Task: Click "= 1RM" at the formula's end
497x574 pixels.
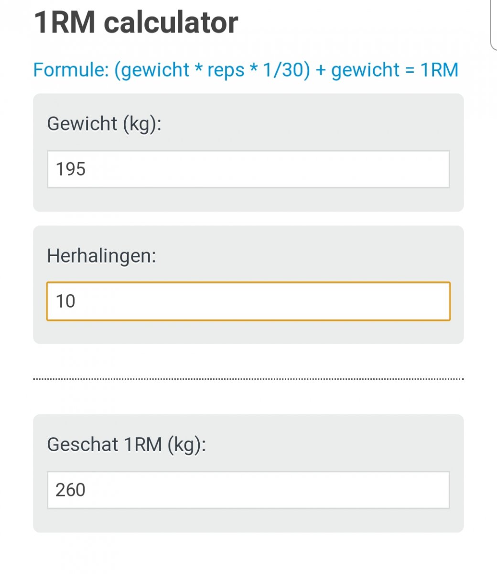Action: [x=432, y=70]
